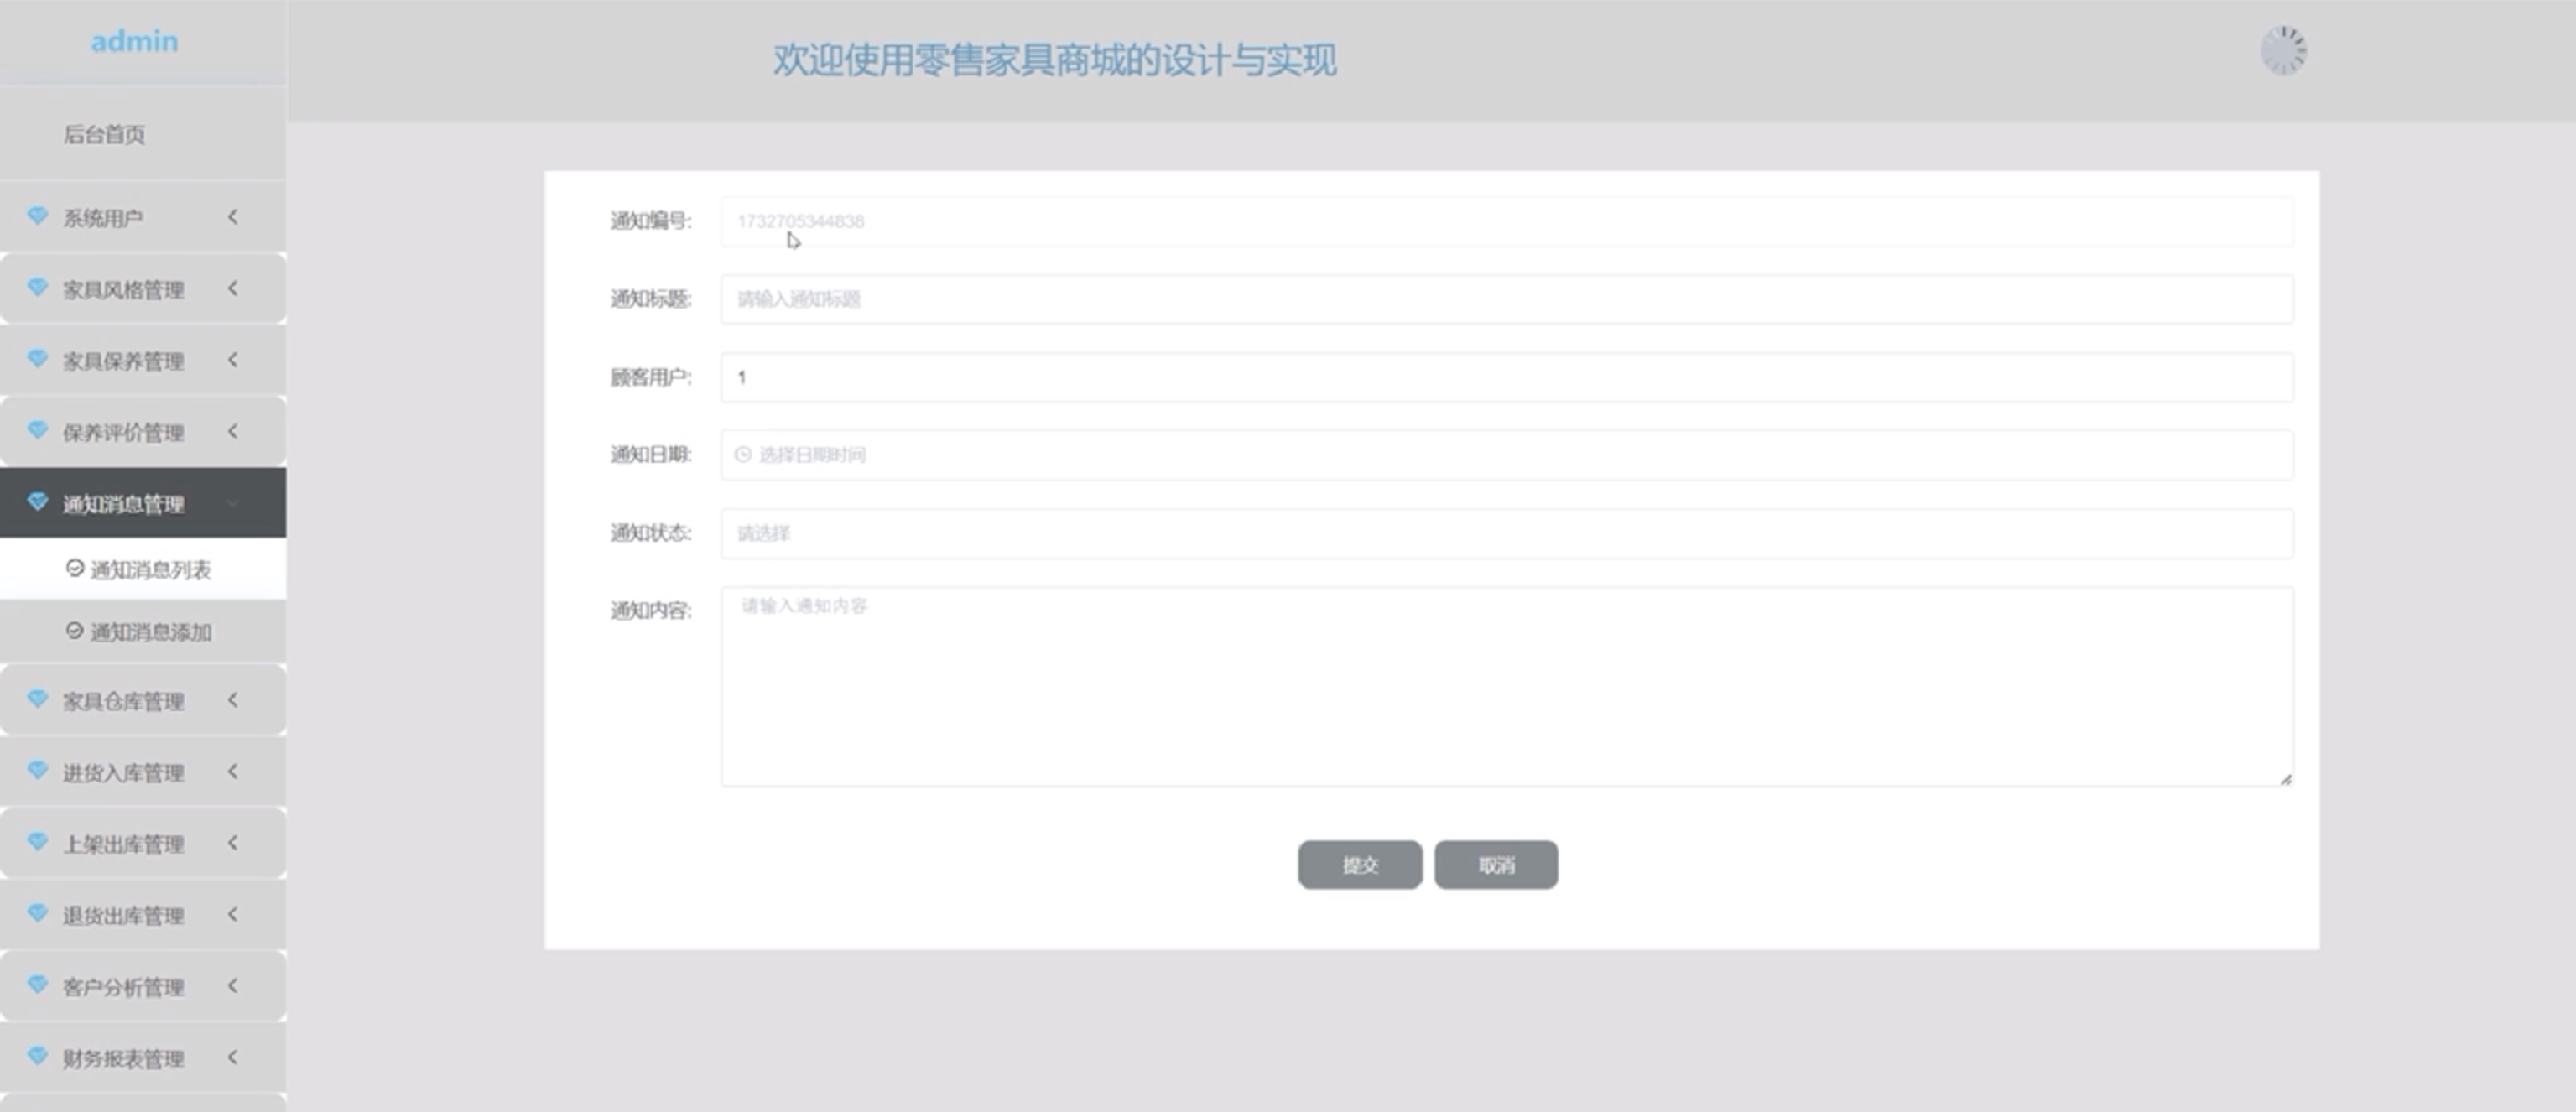Expand the 进货入库管理 menu chevron

(x=233, y=771)
